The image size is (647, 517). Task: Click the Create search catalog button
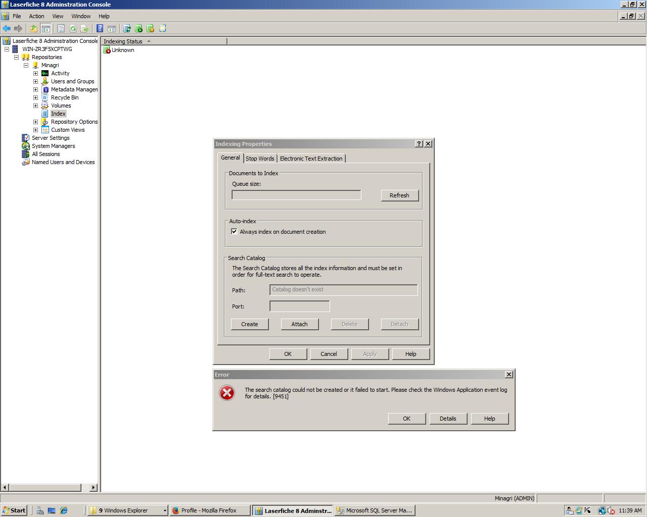pyautogui.click(x=250, y=324)
